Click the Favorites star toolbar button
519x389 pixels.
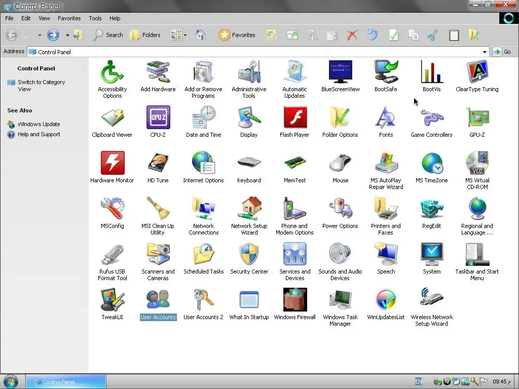point(237,35)
